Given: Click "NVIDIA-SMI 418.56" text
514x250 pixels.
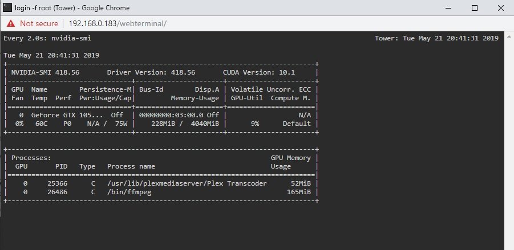Looking at the screenshot, I should tap(45, 72).
